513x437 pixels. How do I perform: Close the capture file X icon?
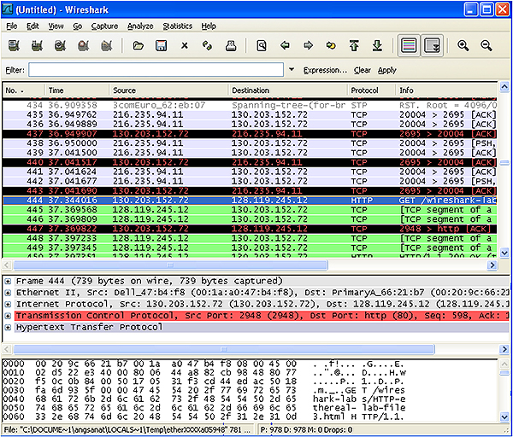tap(185, 46)
